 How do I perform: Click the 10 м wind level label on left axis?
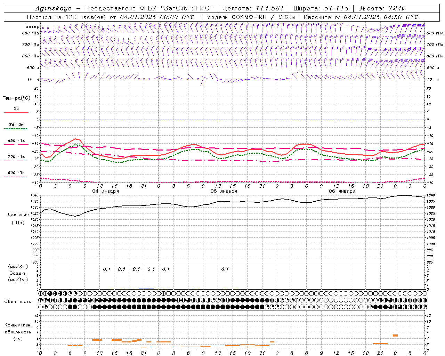(x=33, y=79)
